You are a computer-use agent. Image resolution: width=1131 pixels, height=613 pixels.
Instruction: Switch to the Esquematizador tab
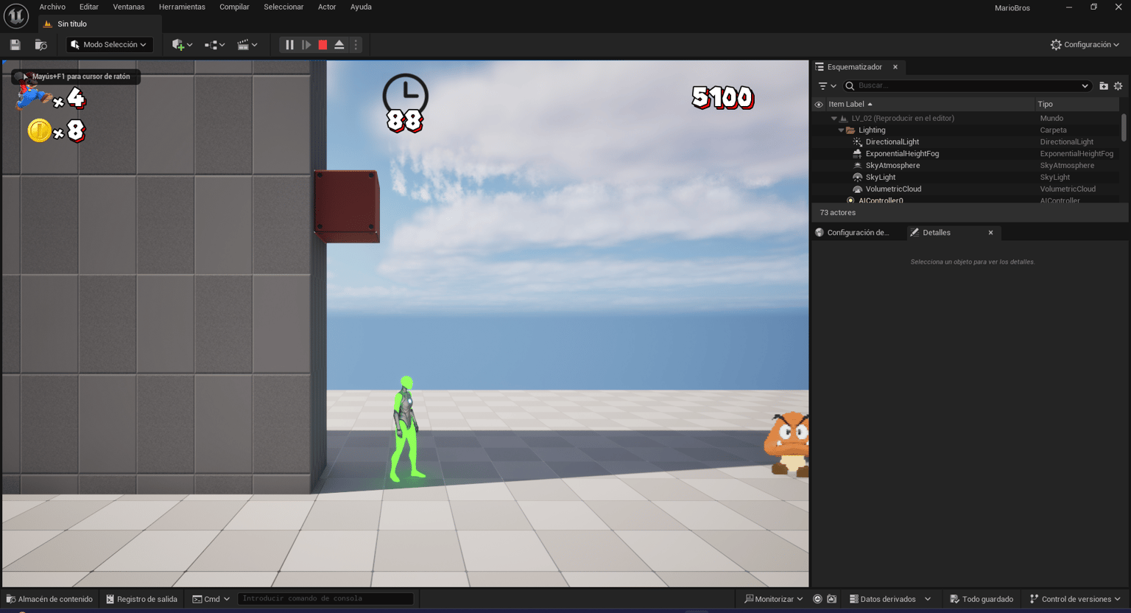pos(854,67)
